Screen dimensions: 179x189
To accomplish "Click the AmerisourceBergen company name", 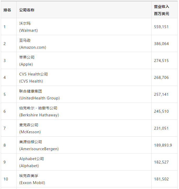I will pos(39,145).
